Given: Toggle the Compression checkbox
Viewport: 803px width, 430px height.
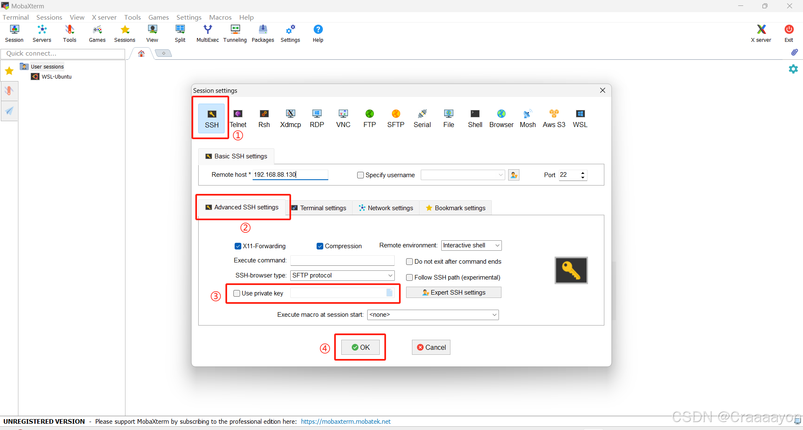Looking at the screenshot, I should tap(320, 246).
